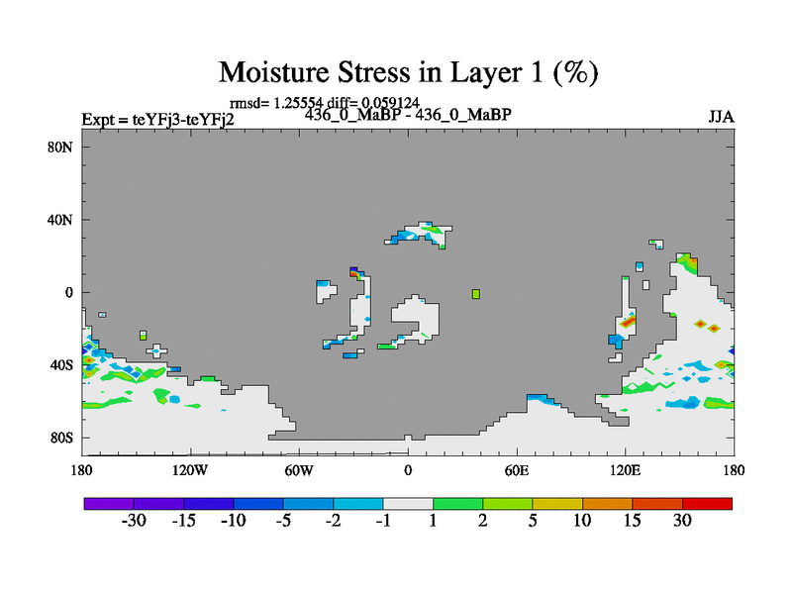Pick the green swatch between 1 and 2
792x594 pixels.
457,504
